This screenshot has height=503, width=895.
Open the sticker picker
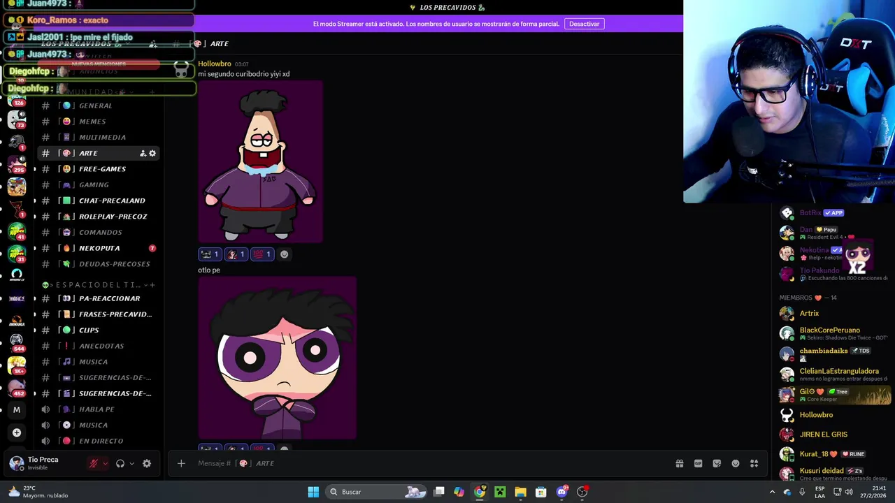tap(717, 463)
